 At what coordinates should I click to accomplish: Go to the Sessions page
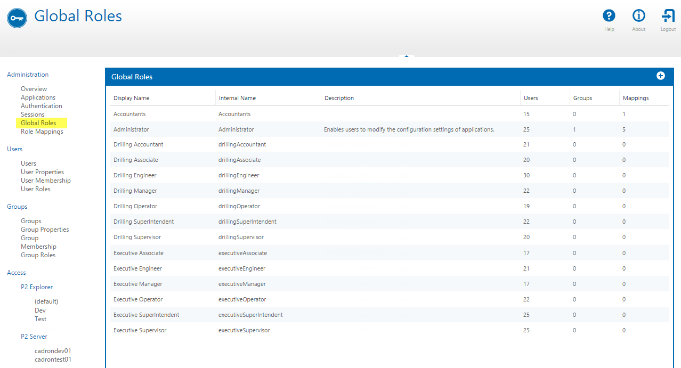click(33, 115)
